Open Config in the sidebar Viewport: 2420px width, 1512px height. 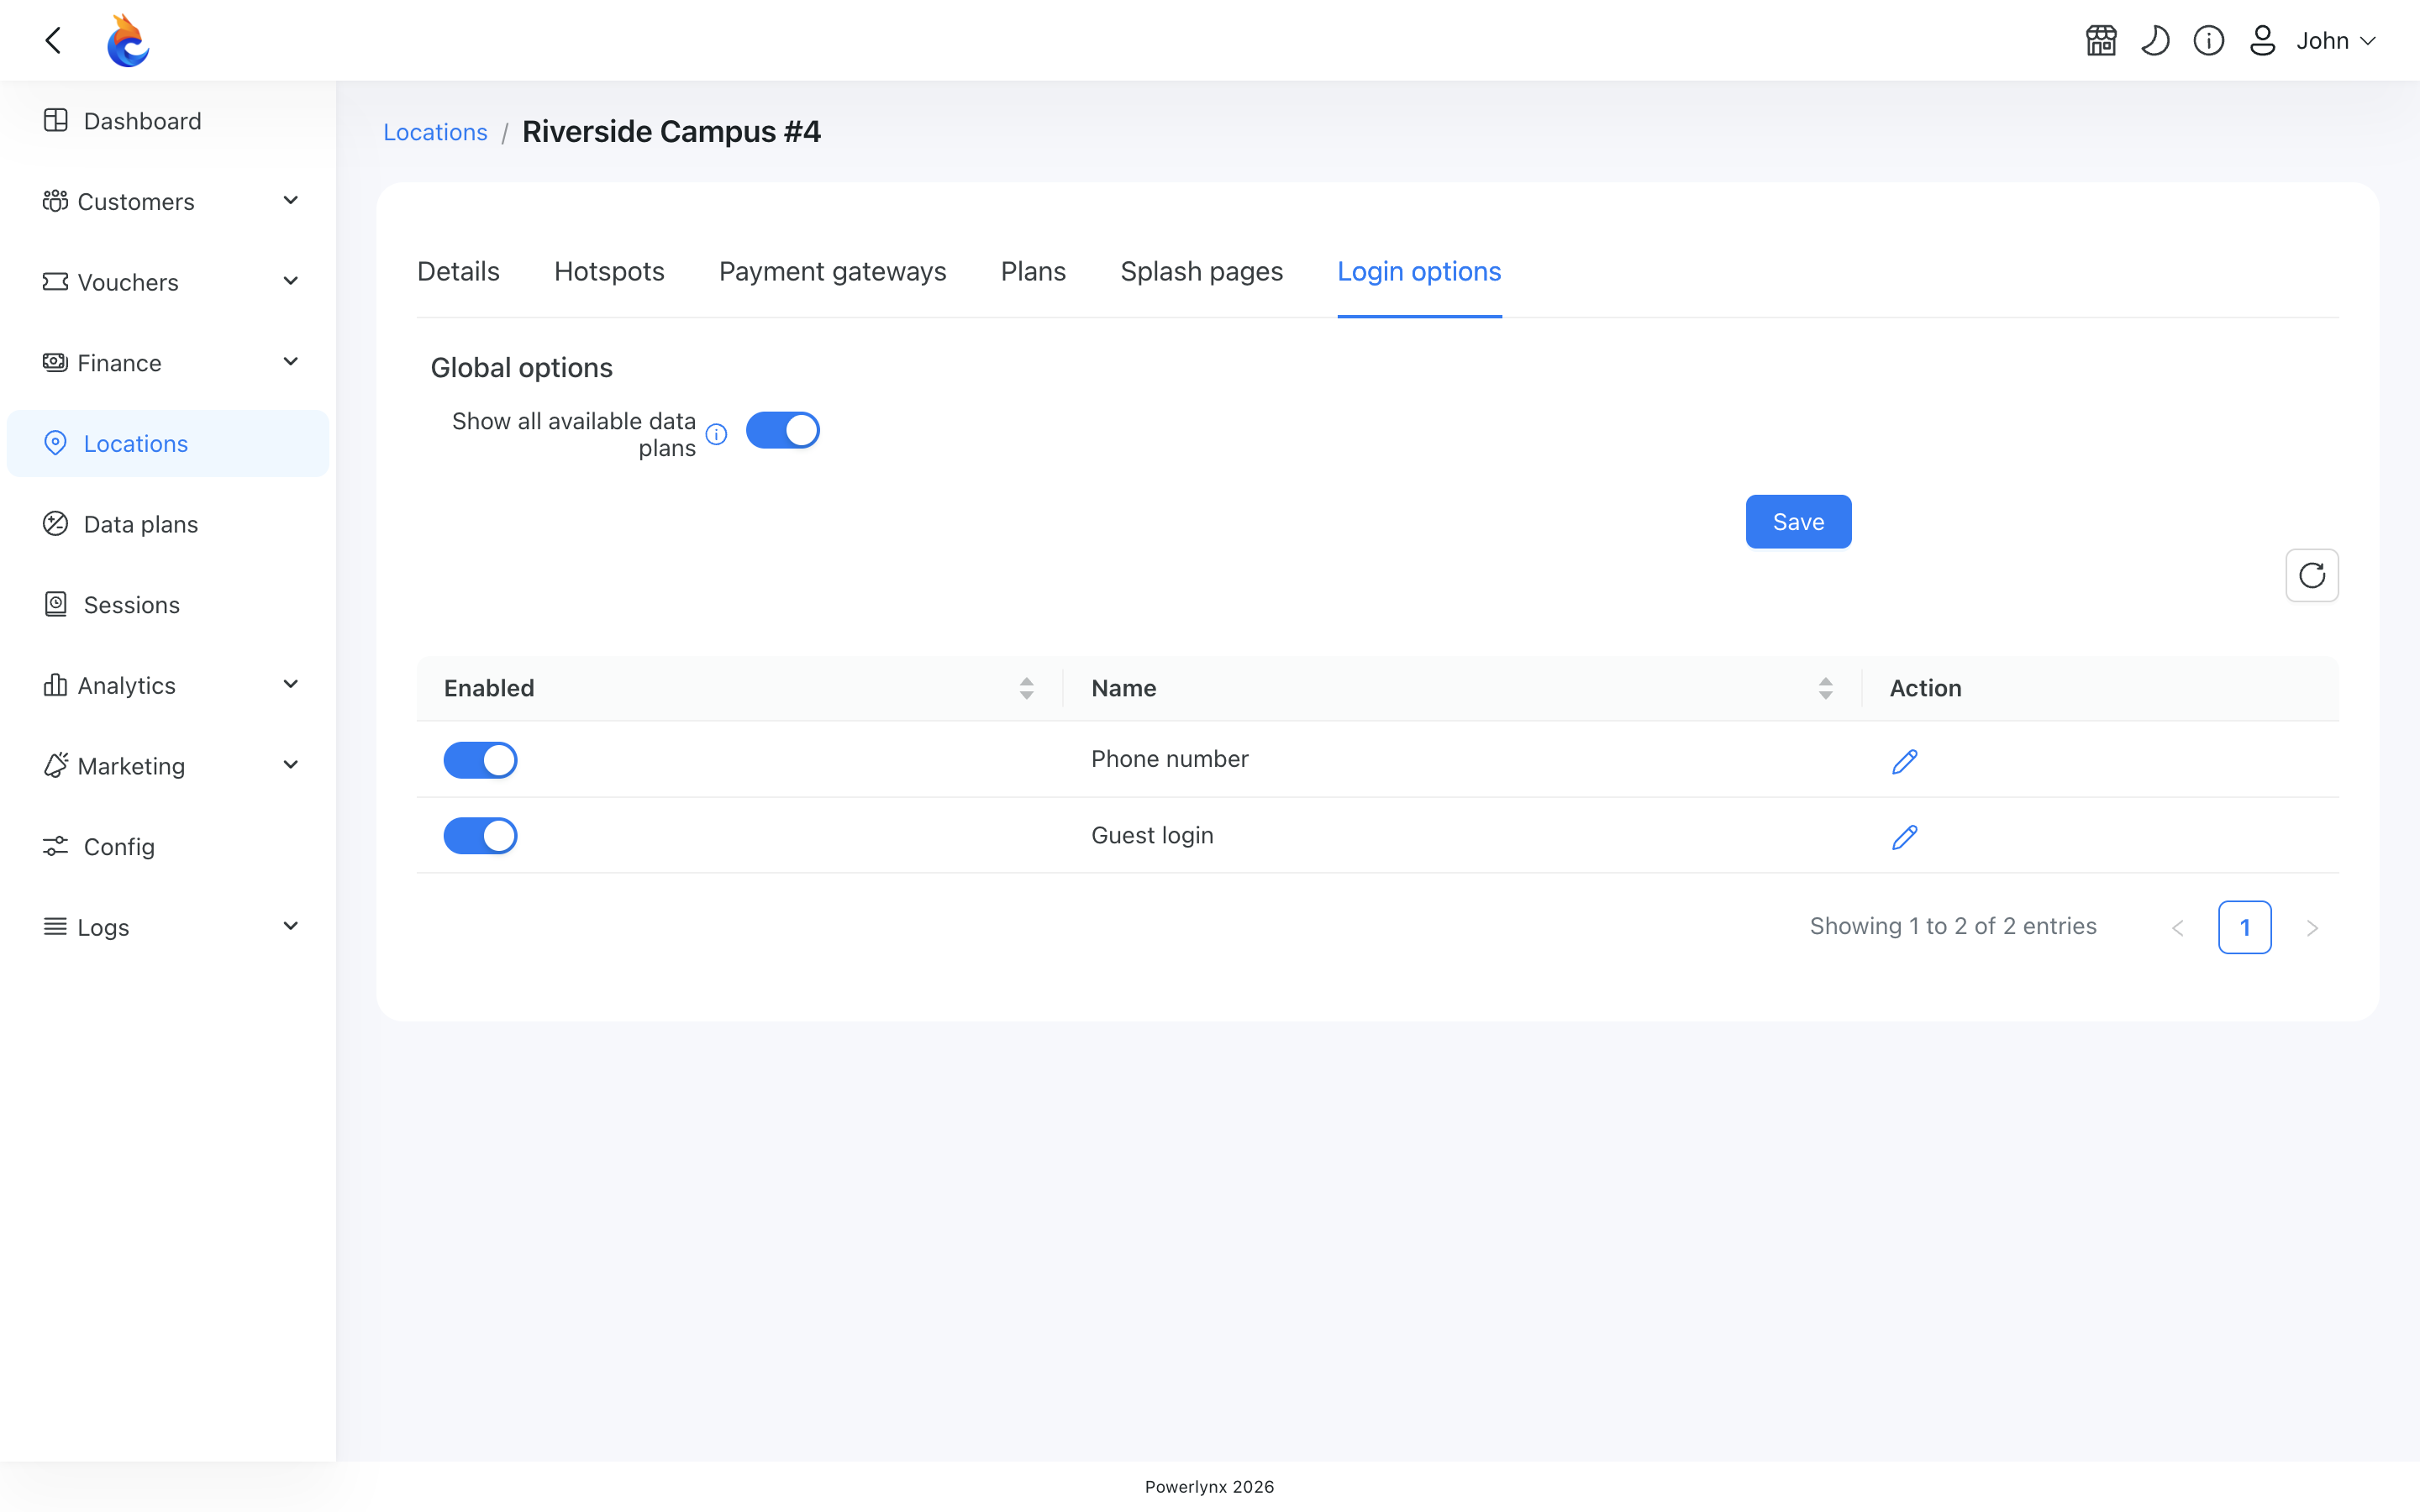(168, 847)
